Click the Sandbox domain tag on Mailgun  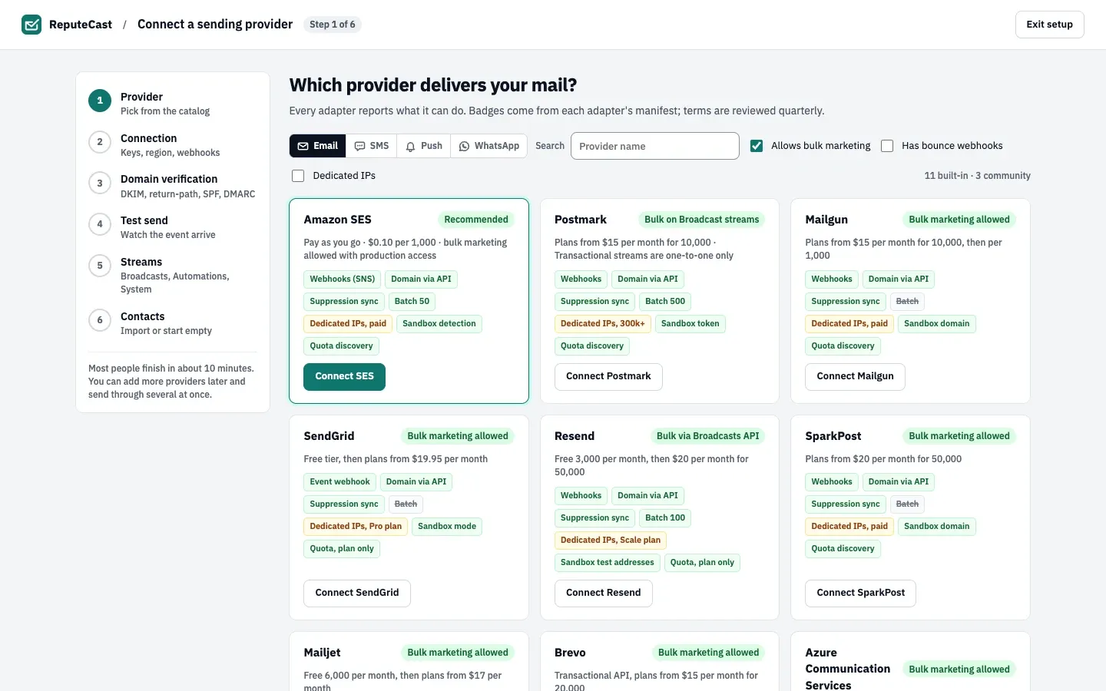point(937,324)
